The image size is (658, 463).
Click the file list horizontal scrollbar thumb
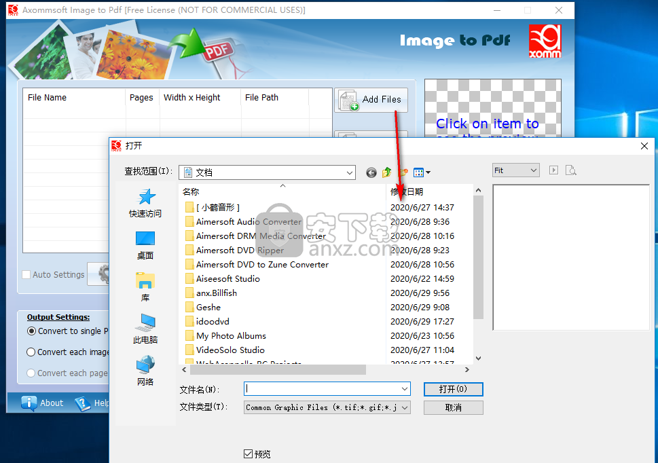click(278, 369)
